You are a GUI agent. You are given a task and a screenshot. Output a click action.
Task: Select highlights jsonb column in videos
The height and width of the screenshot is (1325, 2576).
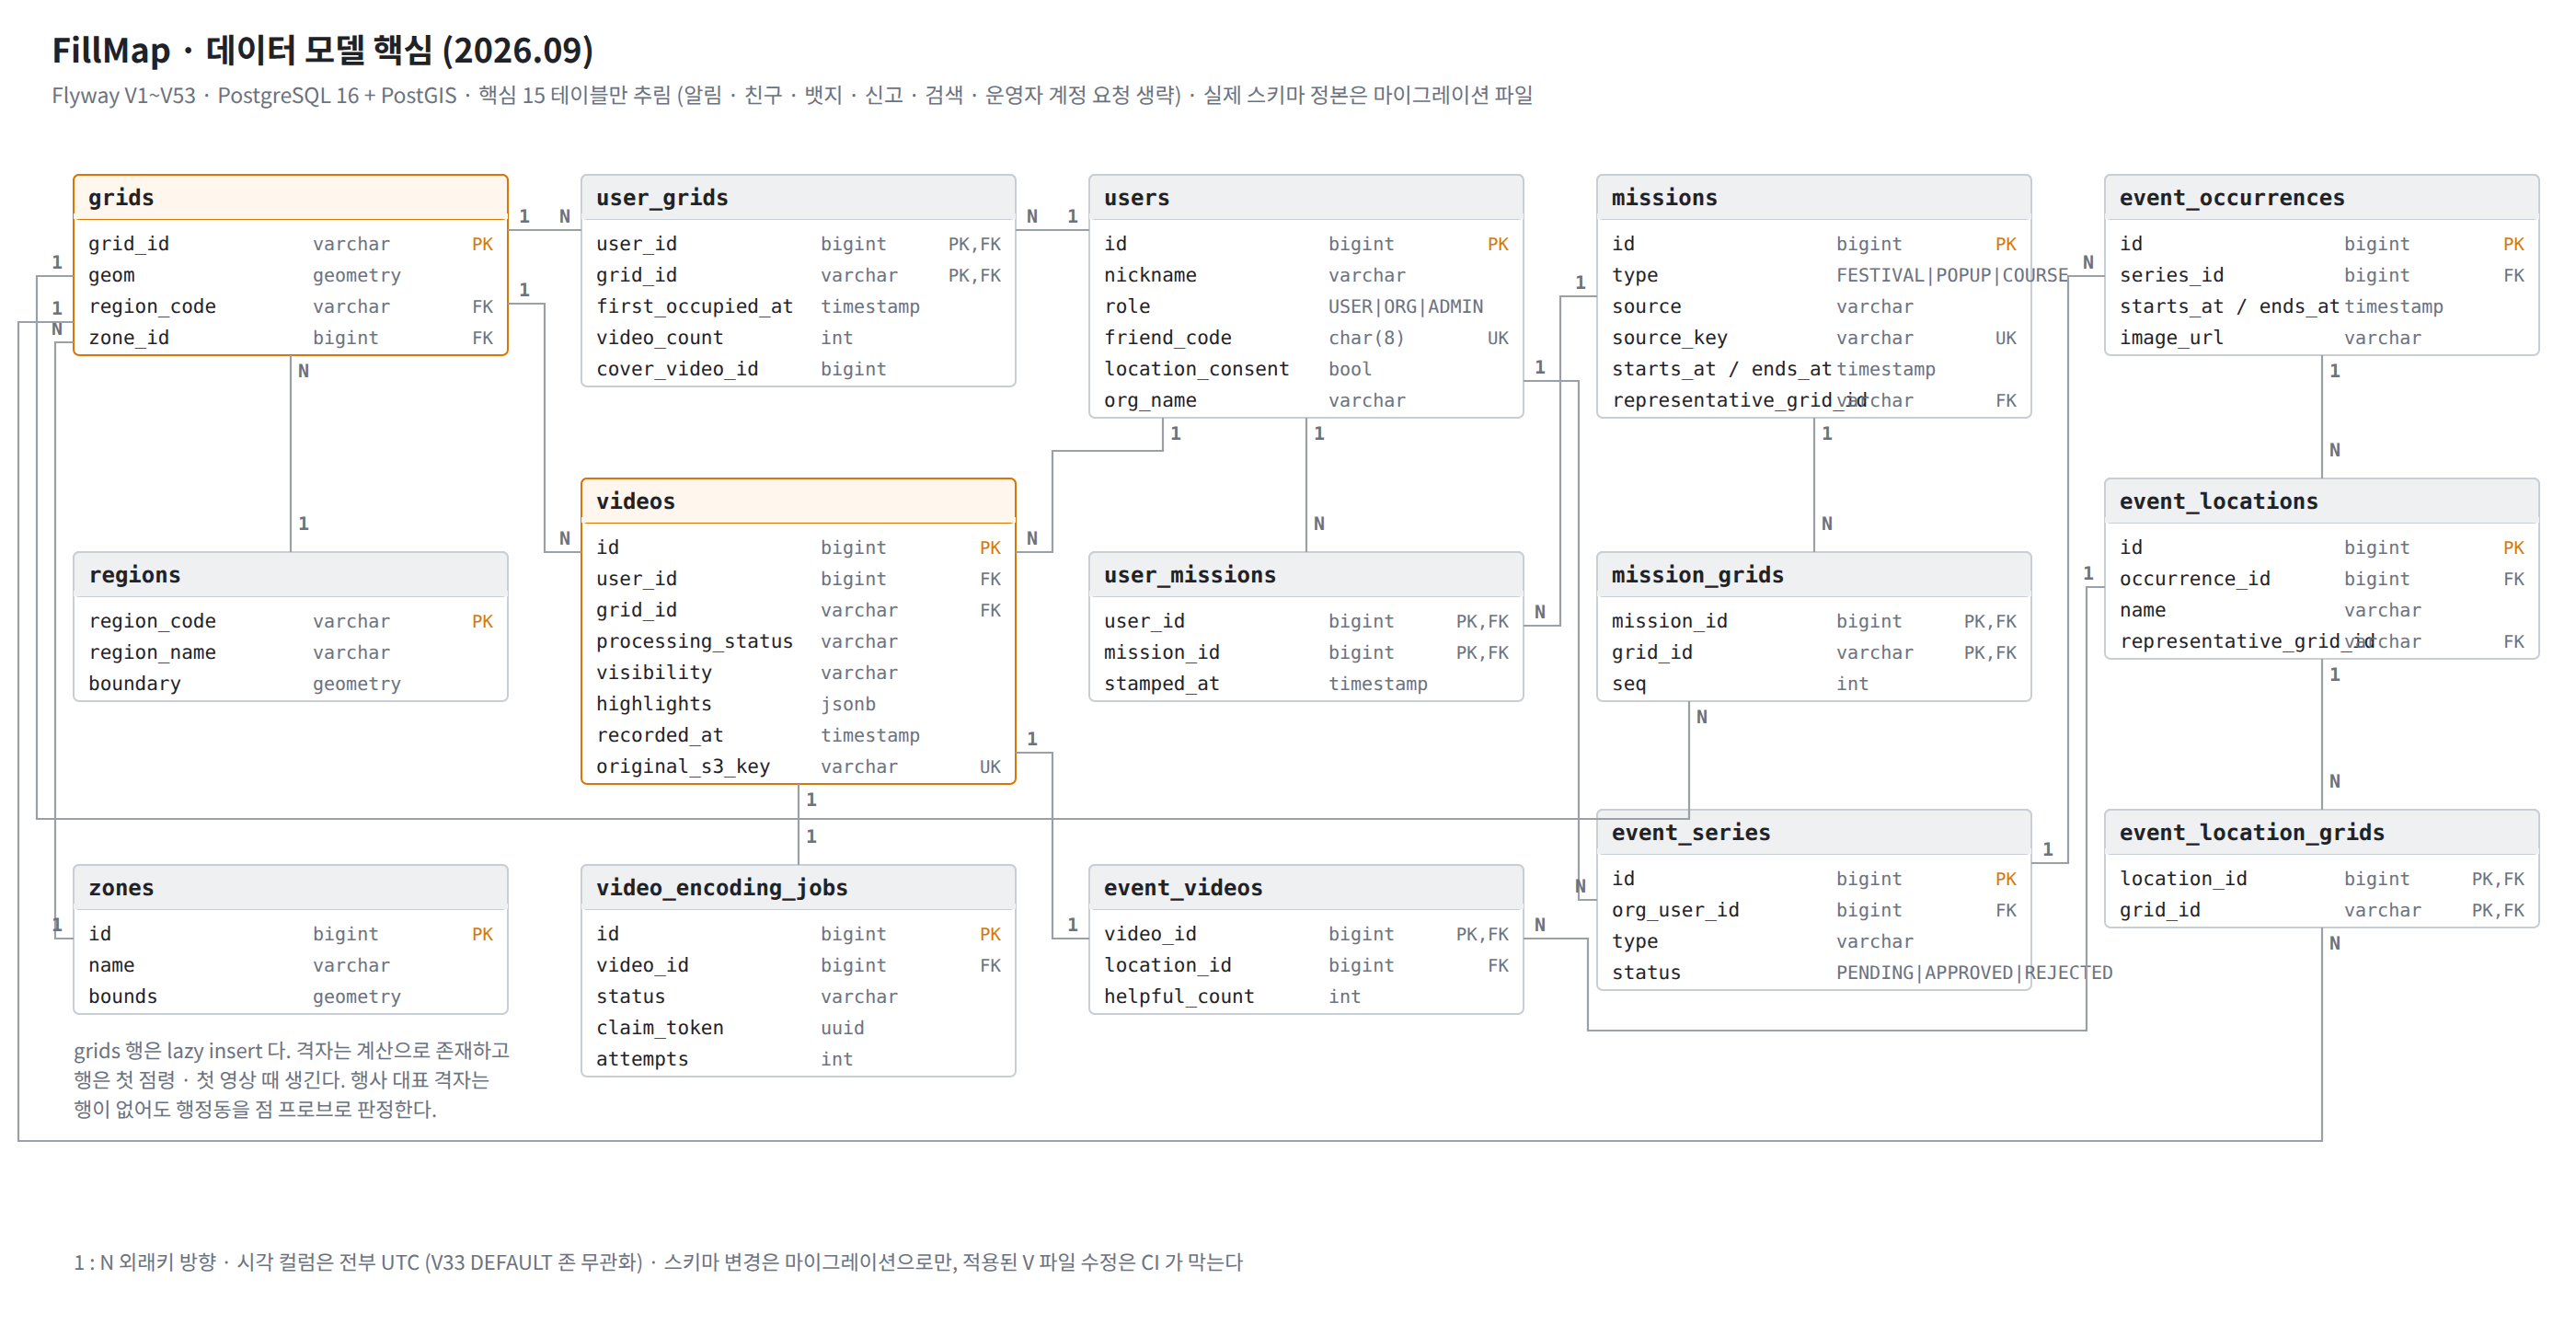798,703
